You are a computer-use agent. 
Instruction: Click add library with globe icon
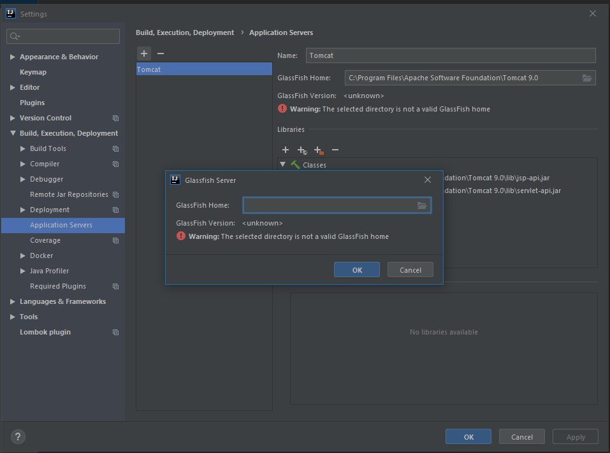pos(302,150)
